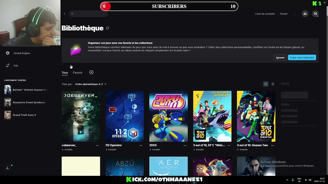Open options menu for >observer_

pos(97,145)
